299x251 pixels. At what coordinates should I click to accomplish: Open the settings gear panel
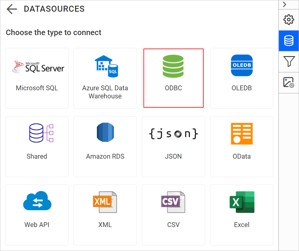pos(289,19)
